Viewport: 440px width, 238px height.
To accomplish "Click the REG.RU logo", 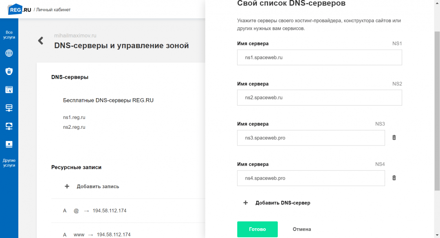I will 20,9.
